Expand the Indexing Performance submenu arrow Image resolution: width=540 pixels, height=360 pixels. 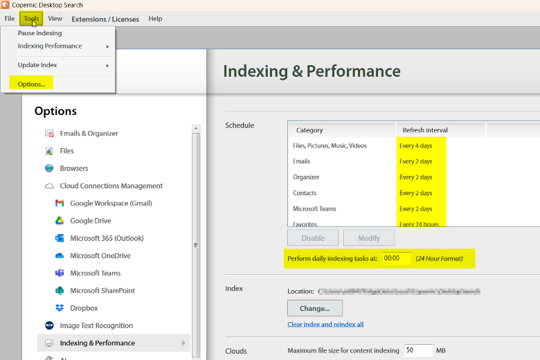tap(107, 46)
